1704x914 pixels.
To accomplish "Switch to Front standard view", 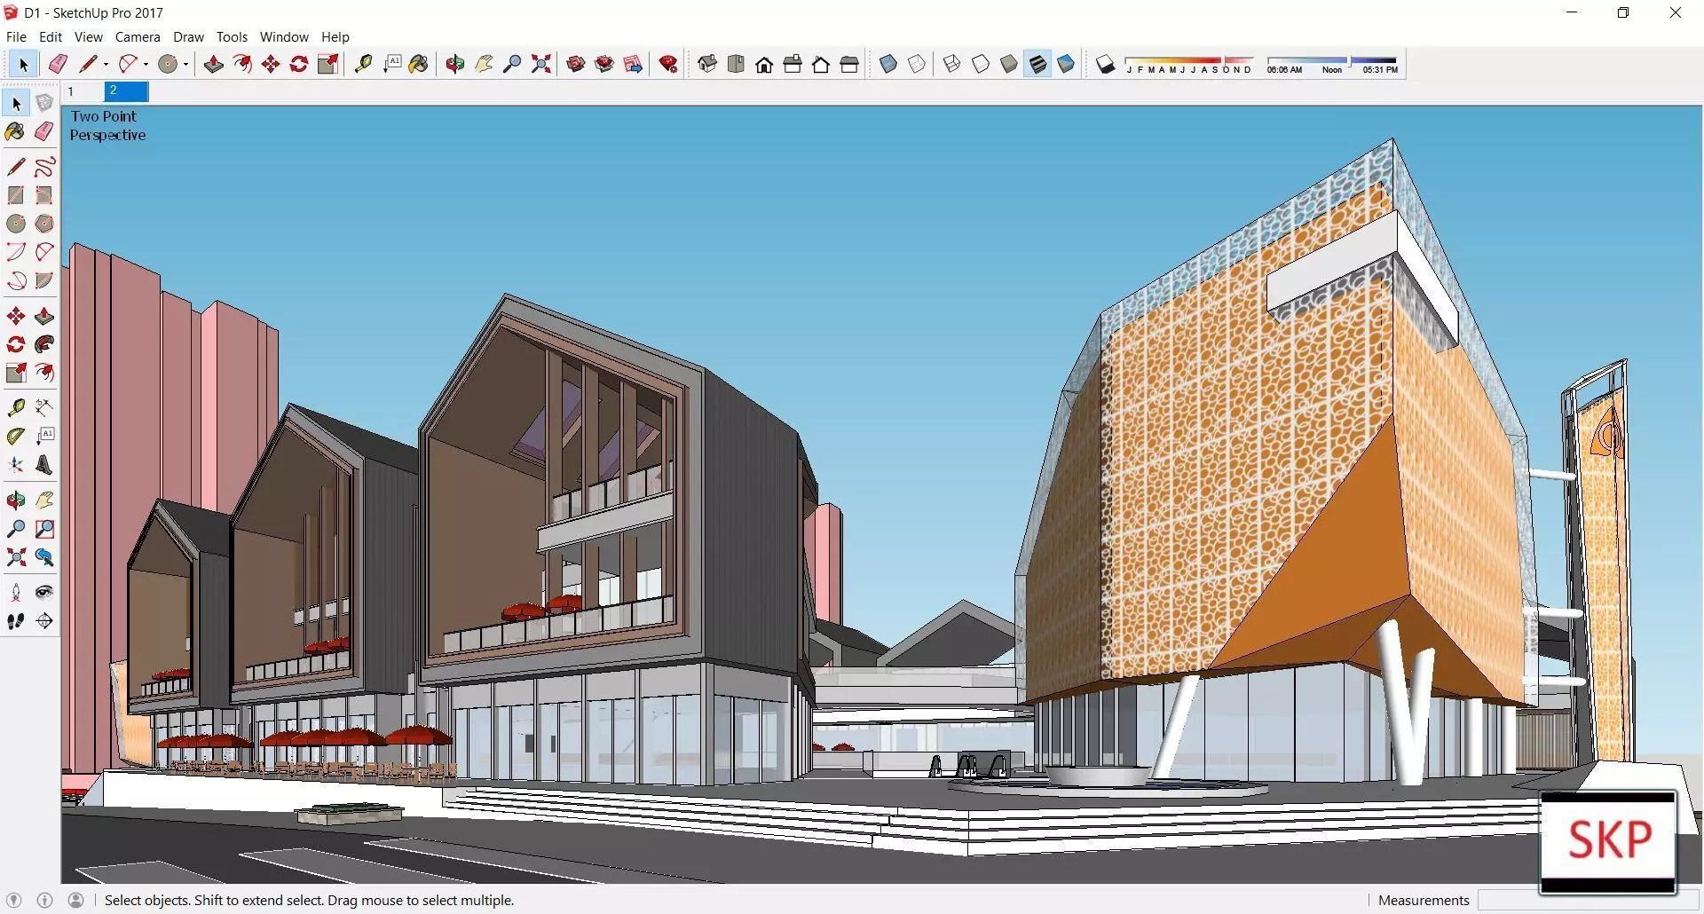I will [764, 64].
